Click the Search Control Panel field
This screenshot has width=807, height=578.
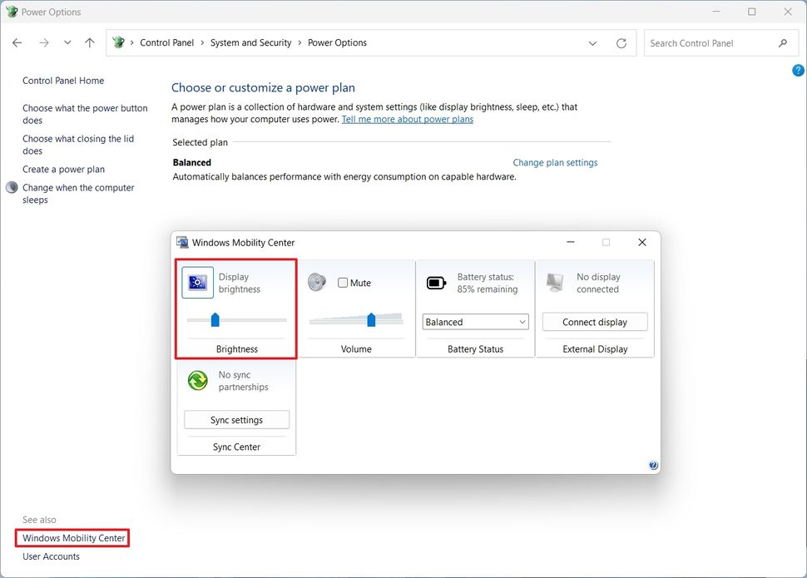tap(711, 43)
